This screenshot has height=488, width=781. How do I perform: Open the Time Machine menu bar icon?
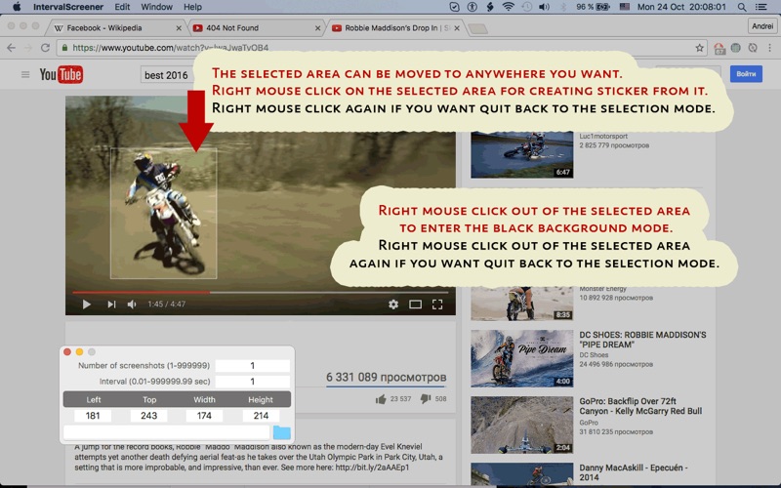[526, 7]
